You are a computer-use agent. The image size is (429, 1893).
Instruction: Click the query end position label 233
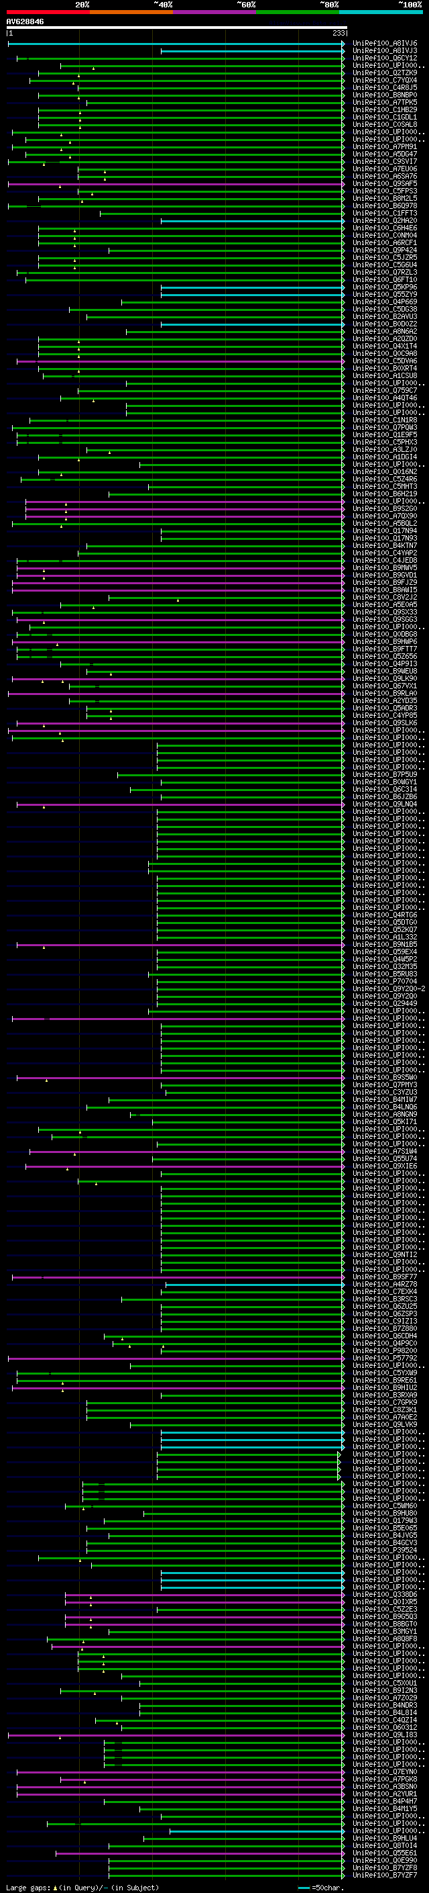tap(338, 33)
